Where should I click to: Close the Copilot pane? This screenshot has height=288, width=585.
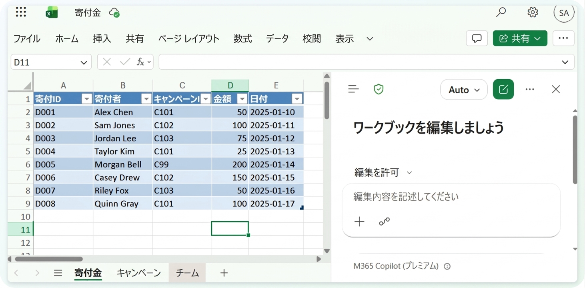556,89
